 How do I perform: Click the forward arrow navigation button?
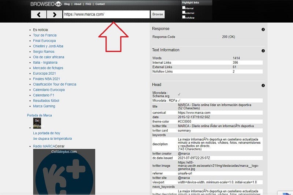pos(55,15)
